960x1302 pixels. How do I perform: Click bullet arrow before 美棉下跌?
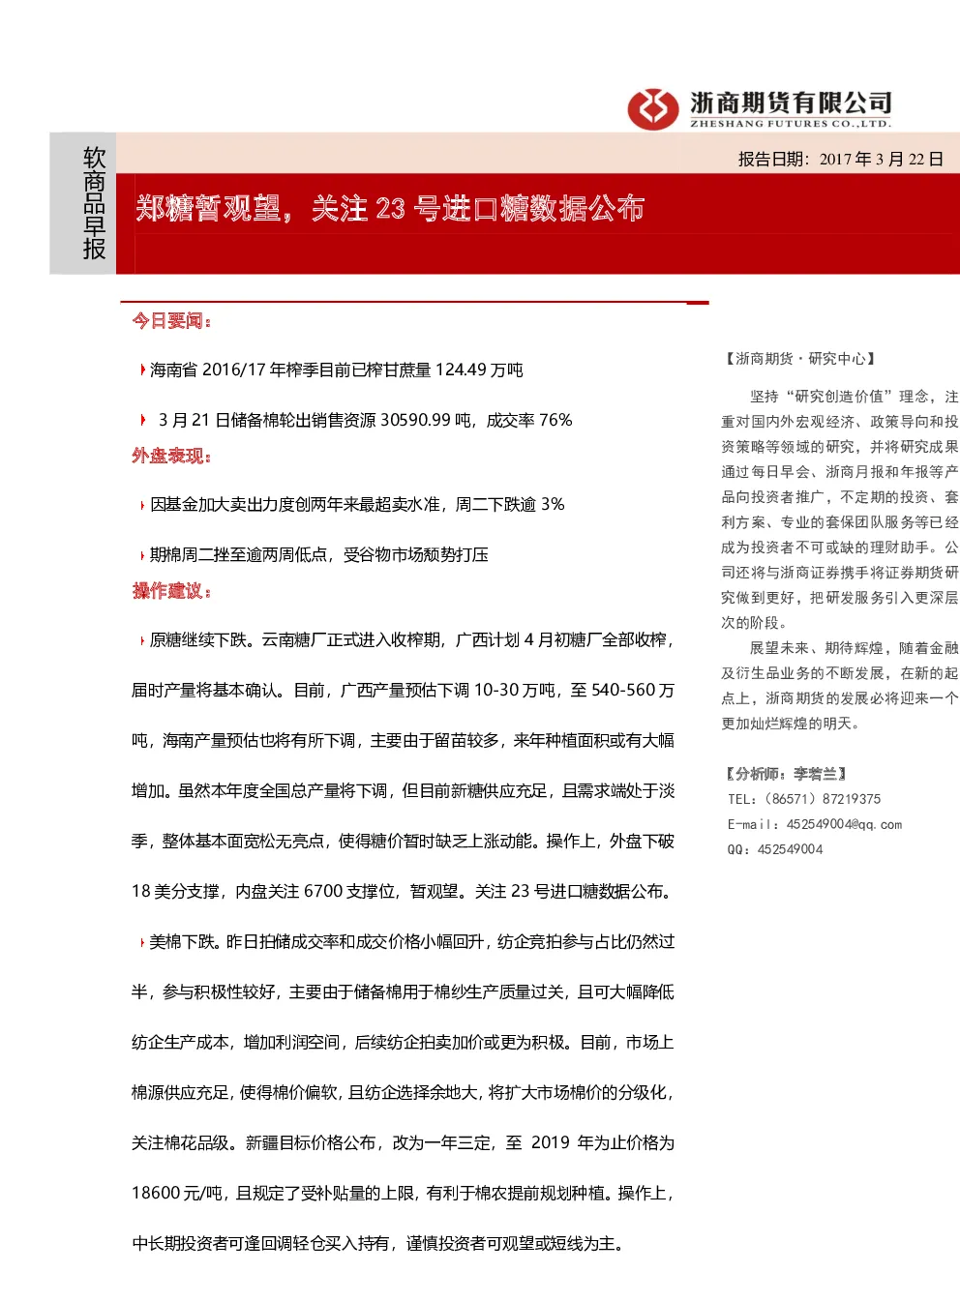pyautogui.click(x=143, y=942)
